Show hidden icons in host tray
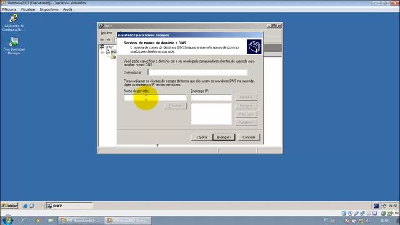Screen dimensions: 400x225 [x=340, y=221]
